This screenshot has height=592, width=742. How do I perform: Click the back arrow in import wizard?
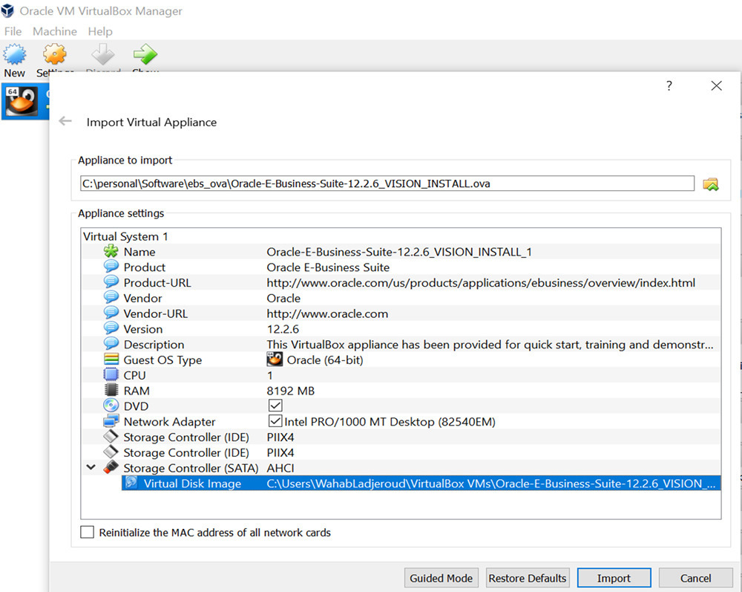(x=65, y=122)
